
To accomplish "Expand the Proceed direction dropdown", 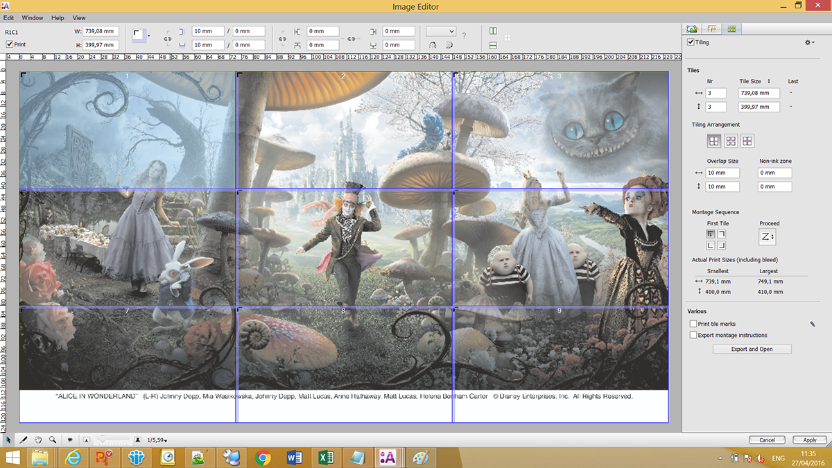I will 767,237.
